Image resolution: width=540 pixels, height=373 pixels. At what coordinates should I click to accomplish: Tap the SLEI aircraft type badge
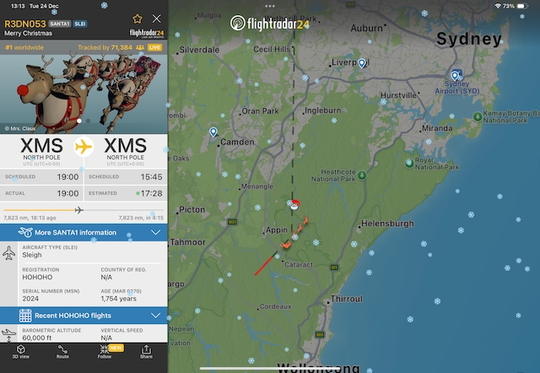tap(80, 24)
